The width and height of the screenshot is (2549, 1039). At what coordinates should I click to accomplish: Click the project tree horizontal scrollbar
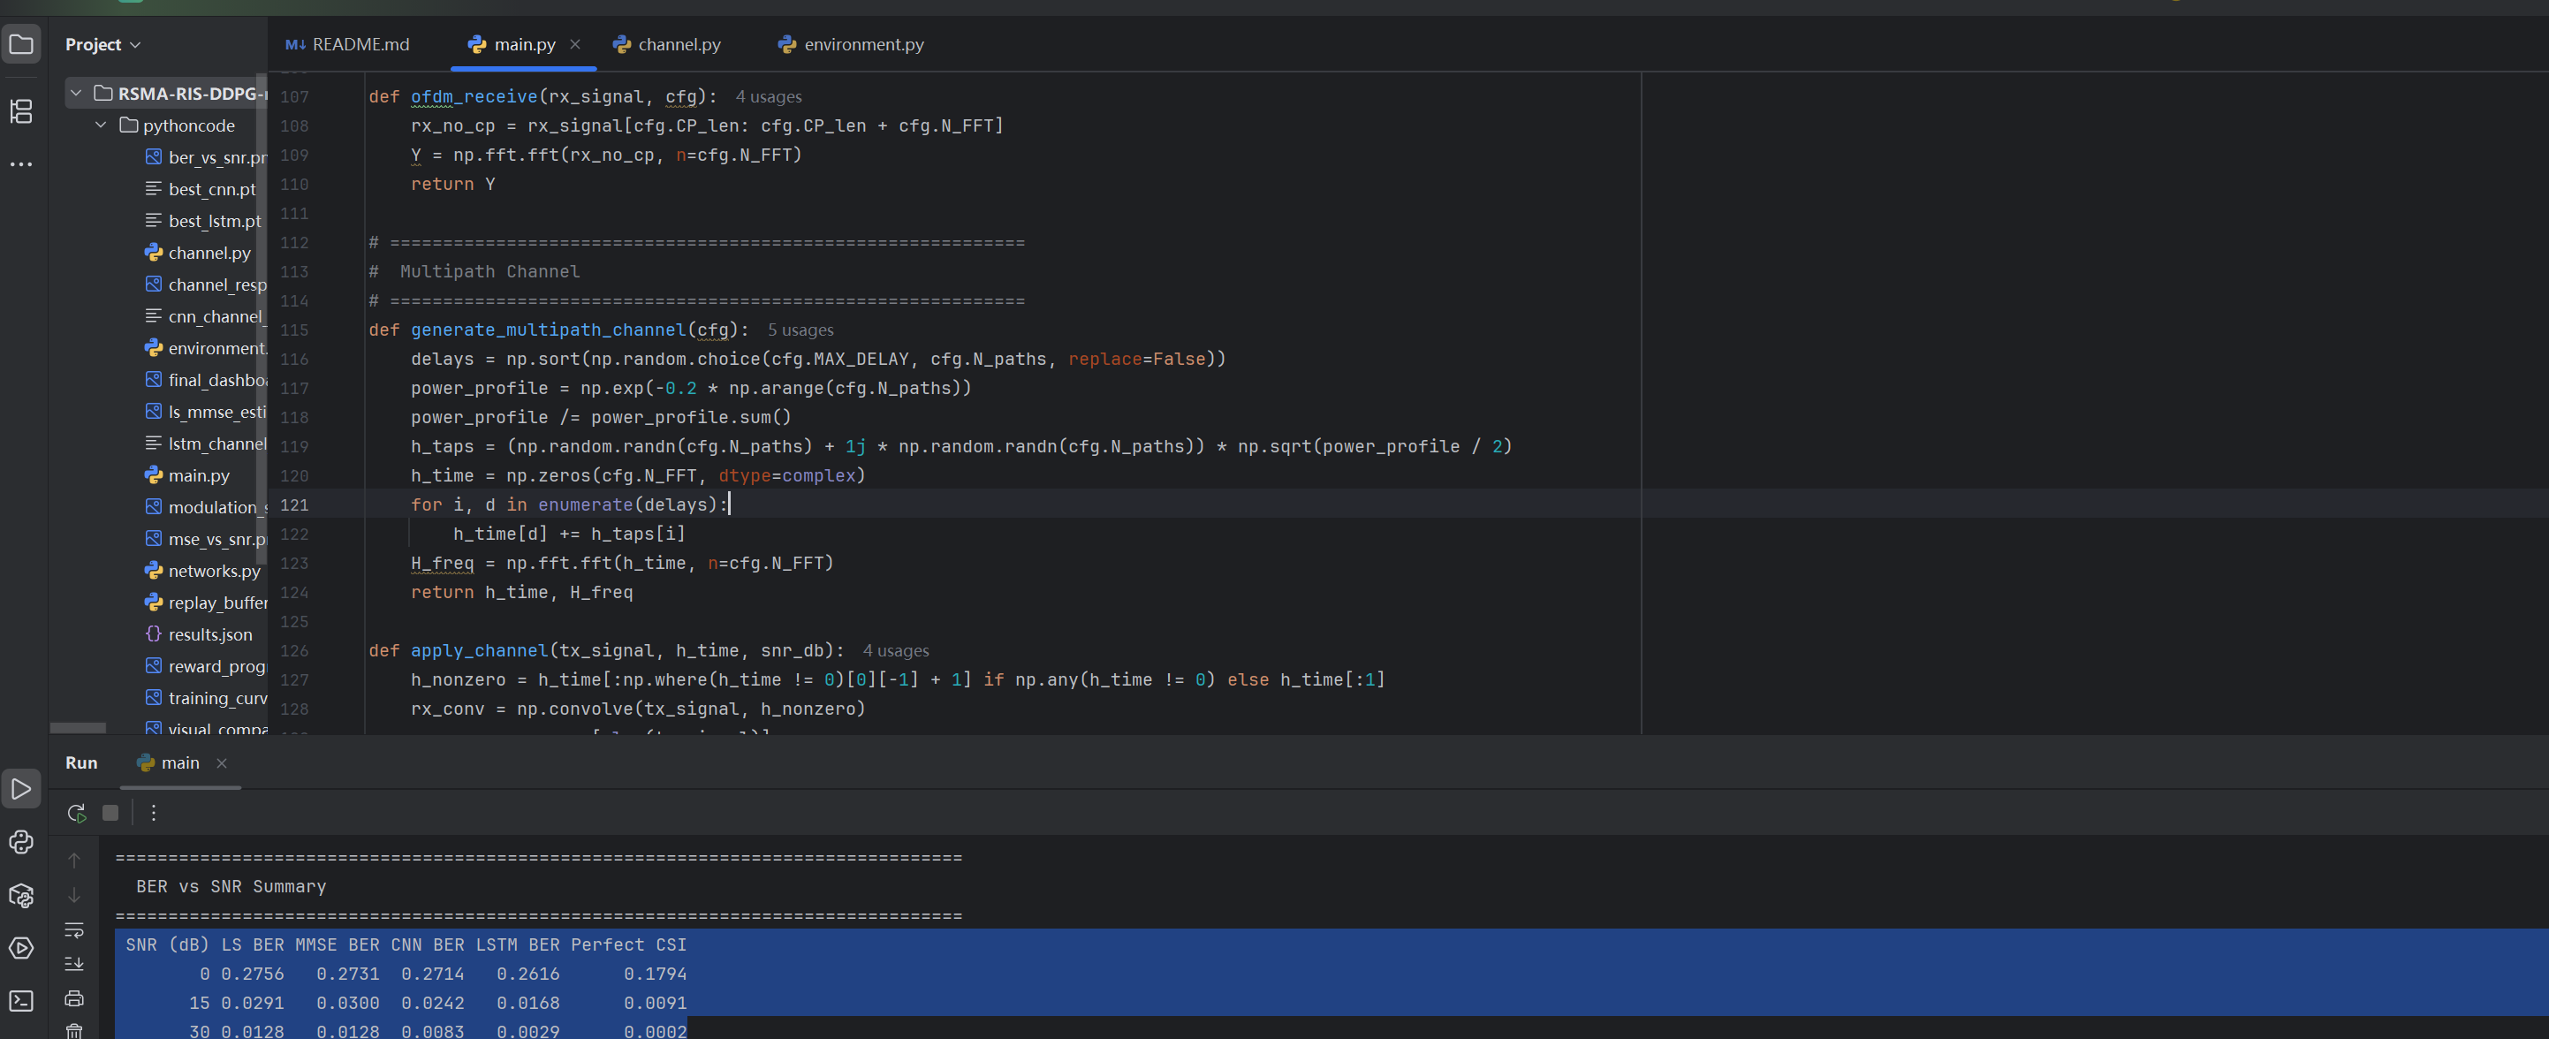pos(78,728)
